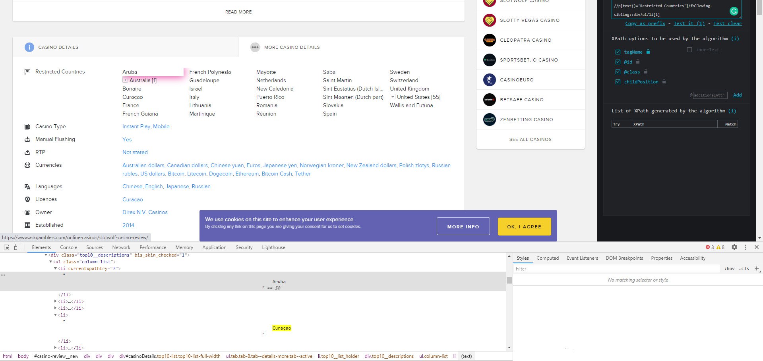Collapse the li currentxpathtry node
The image size is (763, 361).
click(x=56, y=268)
